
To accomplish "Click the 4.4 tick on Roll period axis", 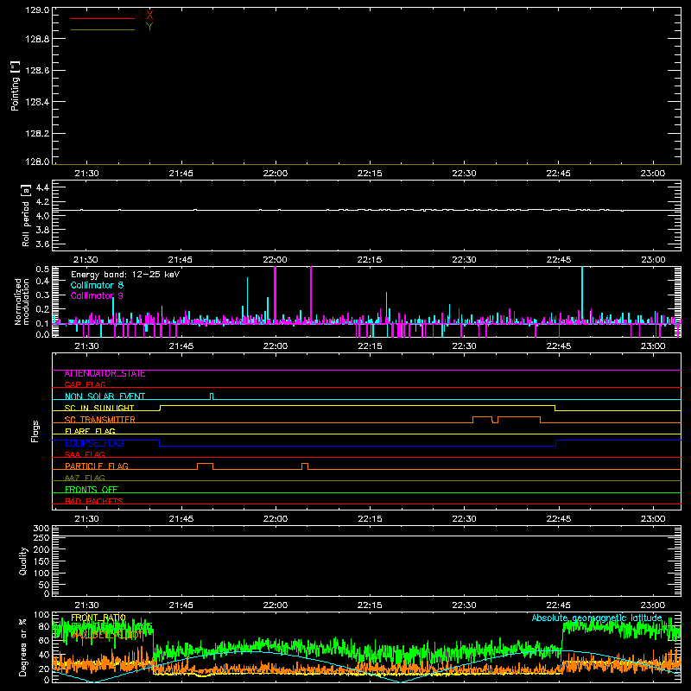I will click(42, 187).
